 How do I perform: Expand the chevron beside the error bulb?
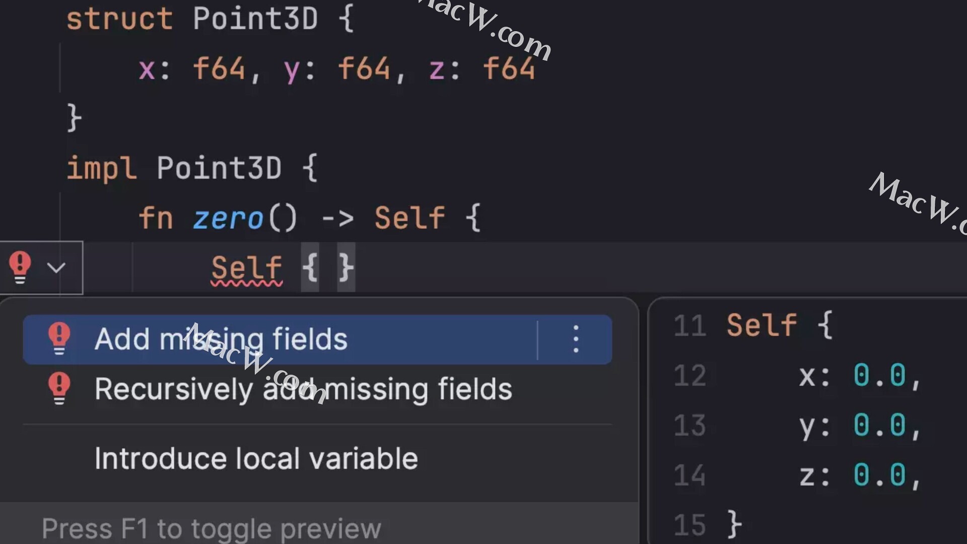[x=56, y=267]
